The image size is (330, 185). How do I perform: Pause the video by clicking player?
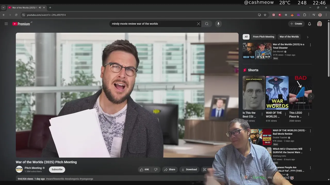[127, 95]
